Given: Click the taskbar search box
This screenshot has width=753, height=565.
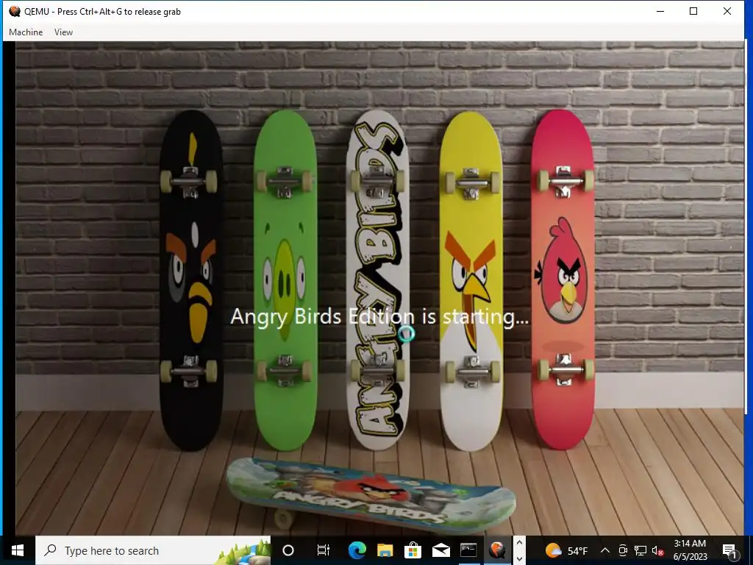Looking at the screenshot, I should coord(153,550).
